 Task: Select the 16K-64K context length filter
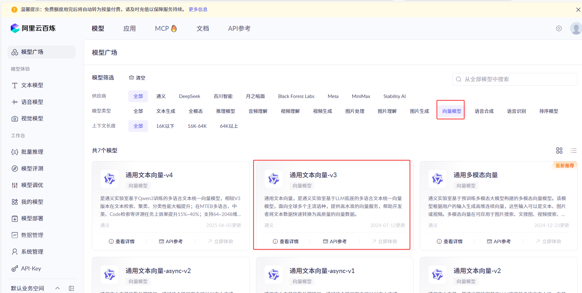click(197, 126)
